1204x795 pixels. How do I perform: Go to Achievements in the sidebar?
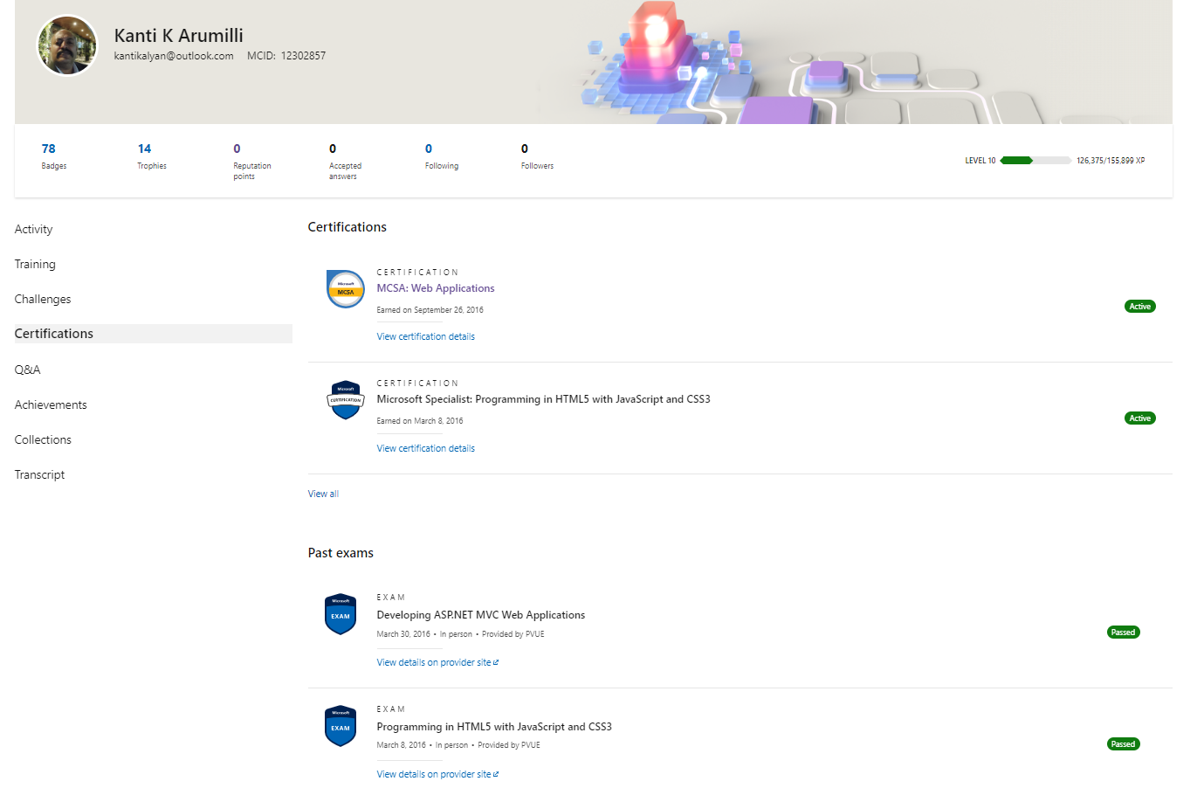(51, 404)
